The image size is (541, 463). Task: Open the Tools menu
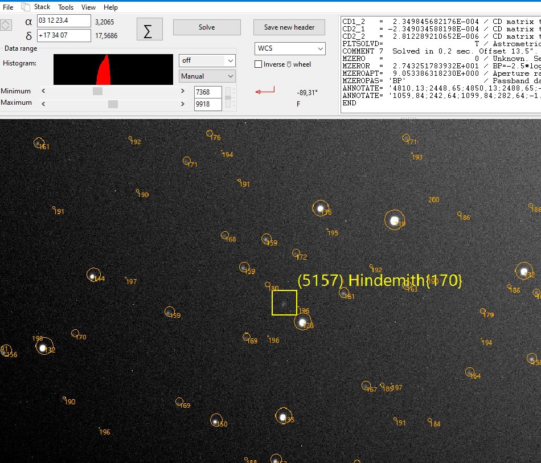65,7
